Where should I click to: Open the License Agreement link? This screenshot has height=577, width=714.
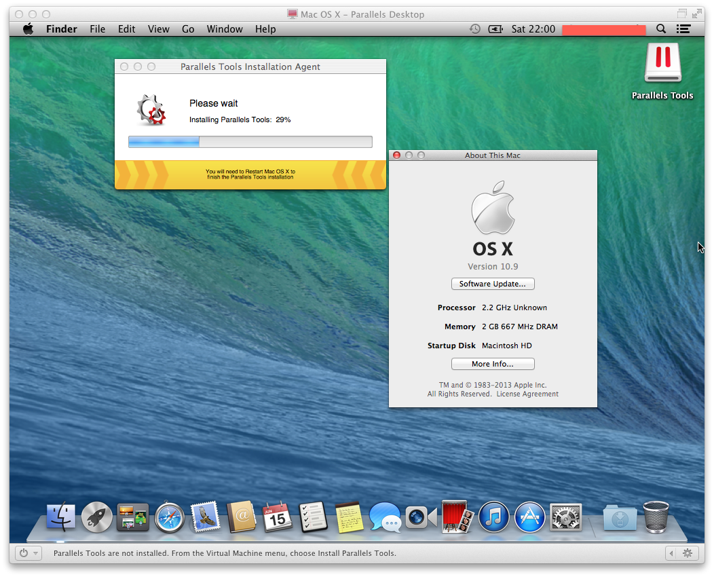pyautogui.click(x=527, y=394)
